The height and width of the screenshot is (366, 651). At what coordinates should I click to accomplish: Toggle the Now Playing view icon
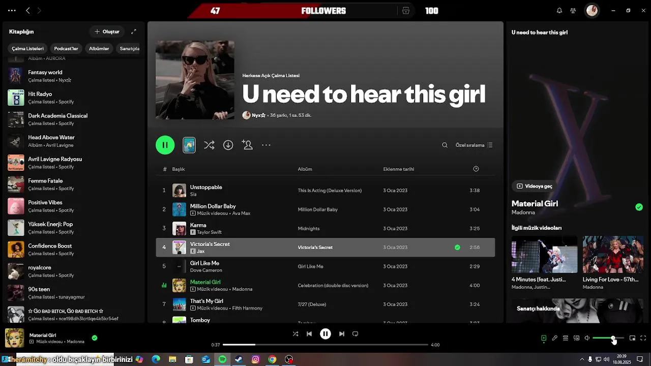coord(544,338)
